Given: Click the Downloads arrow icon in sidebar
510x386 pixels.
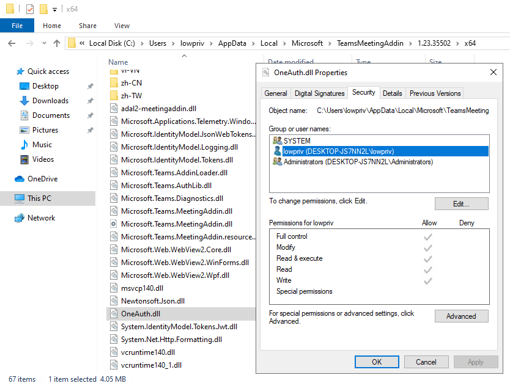Looking at the screenshot, I should coord(24,101).
